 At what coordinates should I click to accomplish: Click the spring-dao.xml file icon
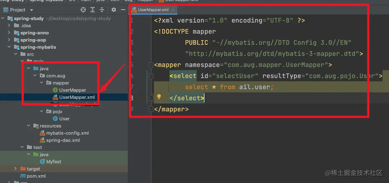coord(42,140)
